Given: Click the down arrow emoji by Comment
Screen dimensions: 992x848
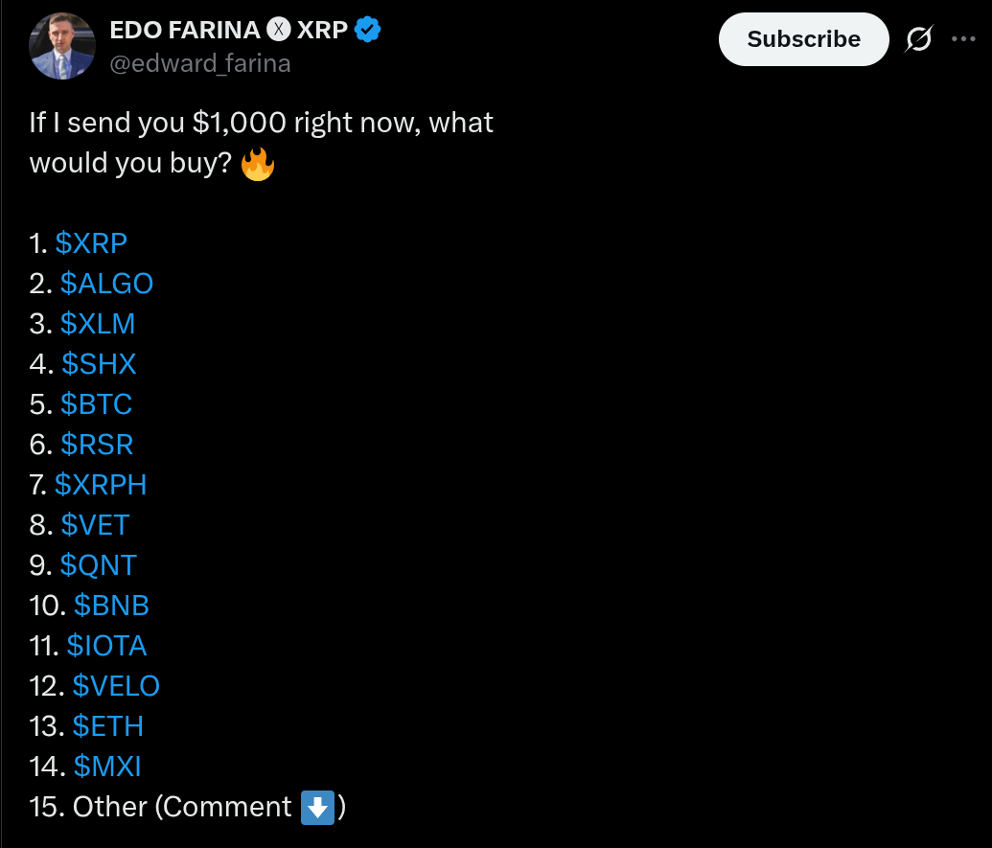Looking at the screenshot, I should [x=316, y=807].
